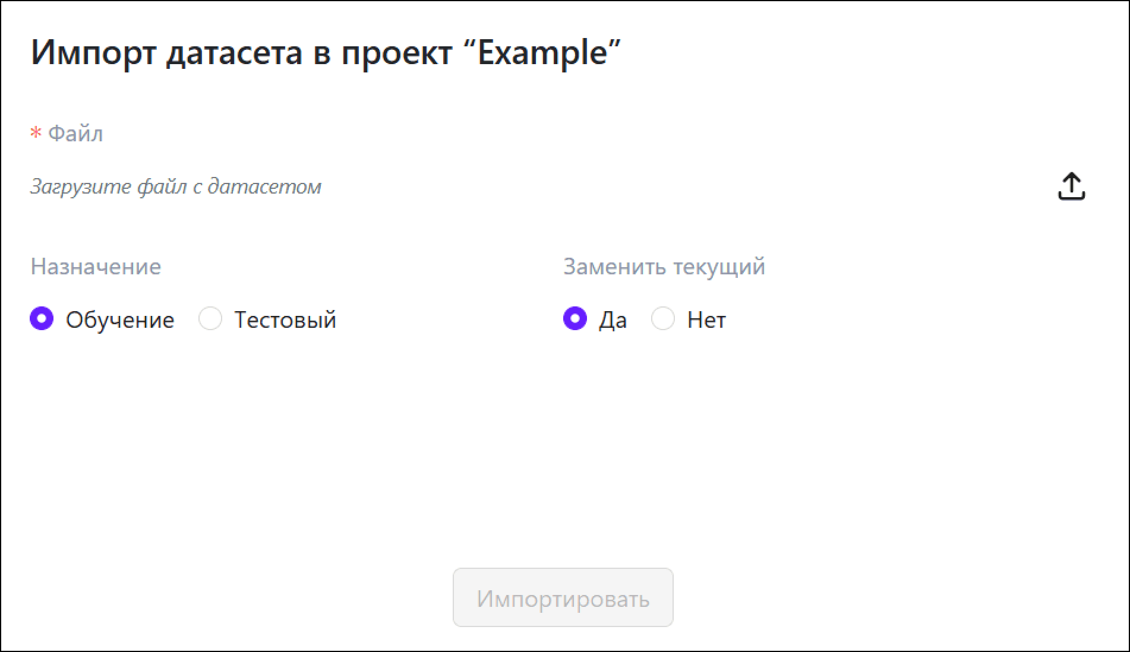This screenshot has height=652, width=1130.
Task: Click the Назначение group label
Action: click(96, 267)
